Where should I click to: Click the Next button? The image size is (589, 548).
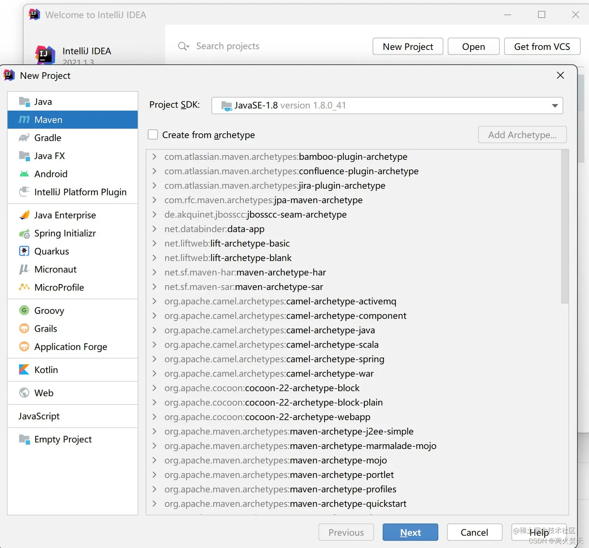(410, 532)
